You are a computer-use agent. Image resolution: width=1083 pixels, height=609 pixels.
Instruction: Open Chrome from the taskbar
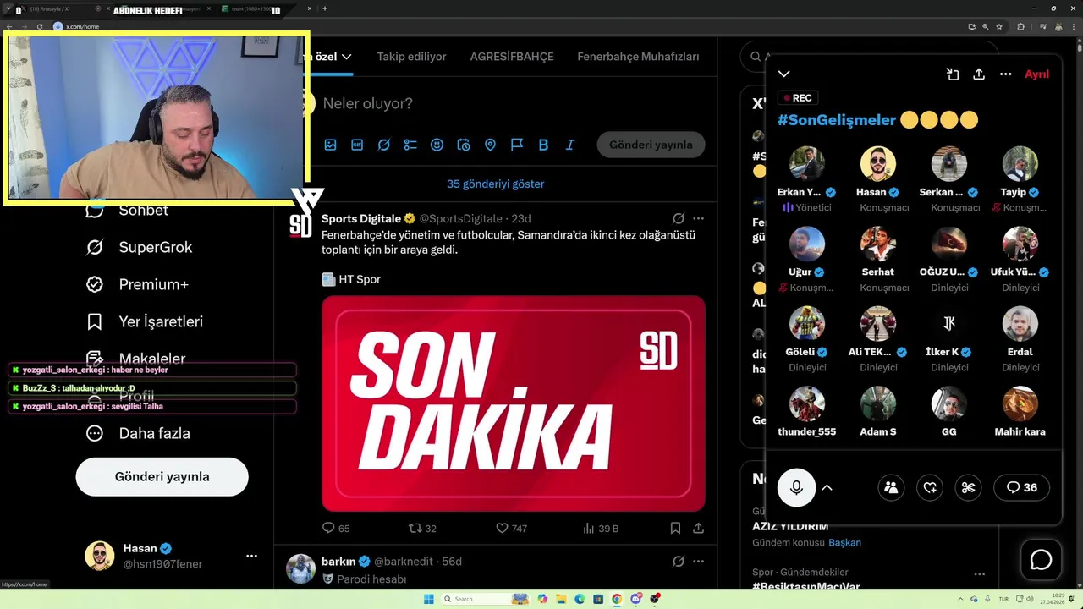[617, 599]
